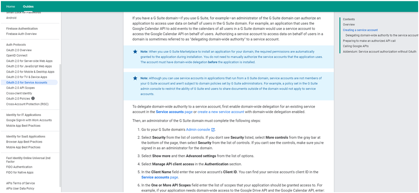This screenshot has width=419, height=193.
Task: Open OAuth 2.0 for TV & Device Apps
Action: (27, 77)
